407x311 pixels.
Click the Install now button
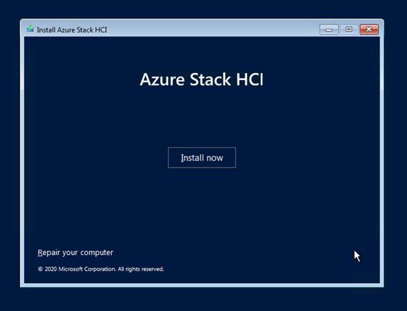(x=202, y=158)
